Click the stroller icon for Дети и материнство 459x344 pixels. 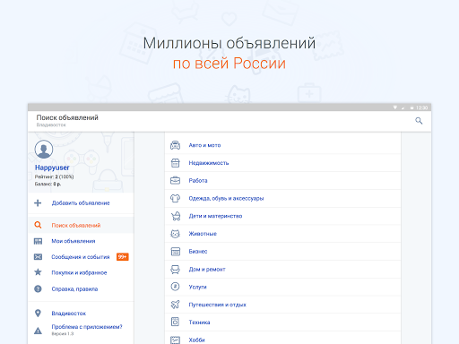pos(176,216)
